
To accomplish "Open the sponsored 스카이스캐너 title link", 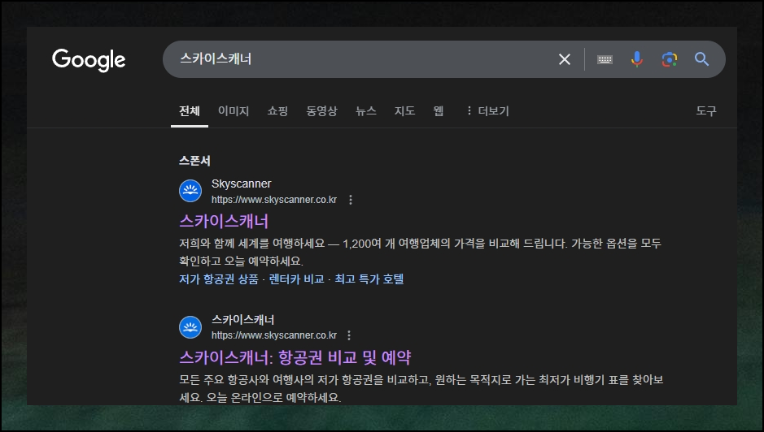I will 224,222.
